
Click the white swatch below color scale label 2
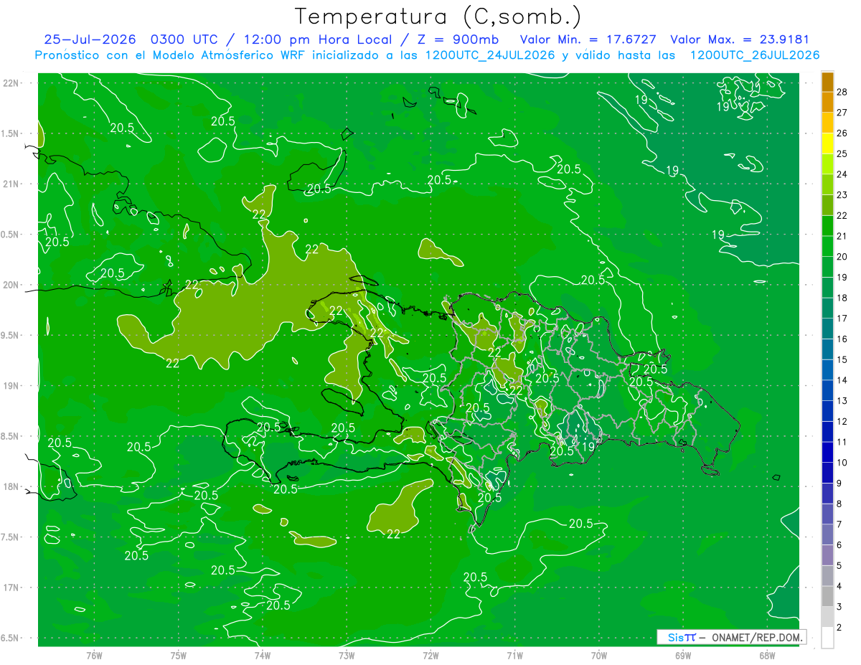(827, 638)
